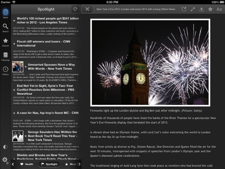
Task: Tap the George Saunders article thumbnail
Action: [x=18, y=136]
